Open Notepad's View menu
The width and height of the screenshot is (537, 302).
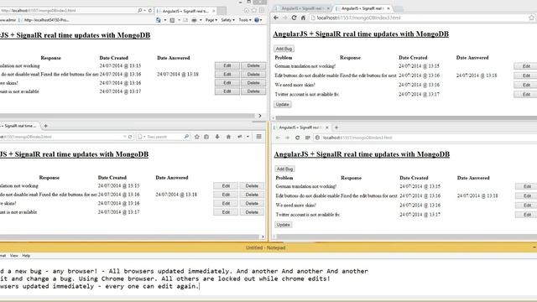pyautogui.click(x=14, y=255)
